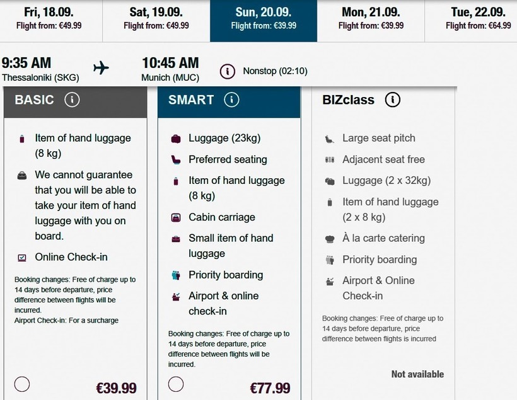This screenshot has width=517, height=400.
Task: Select the SMART fare radio button
Action: coord(176,384)
